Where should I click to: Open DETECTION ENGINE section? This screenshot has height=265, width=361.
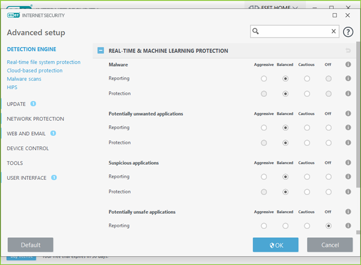[32, 49]
